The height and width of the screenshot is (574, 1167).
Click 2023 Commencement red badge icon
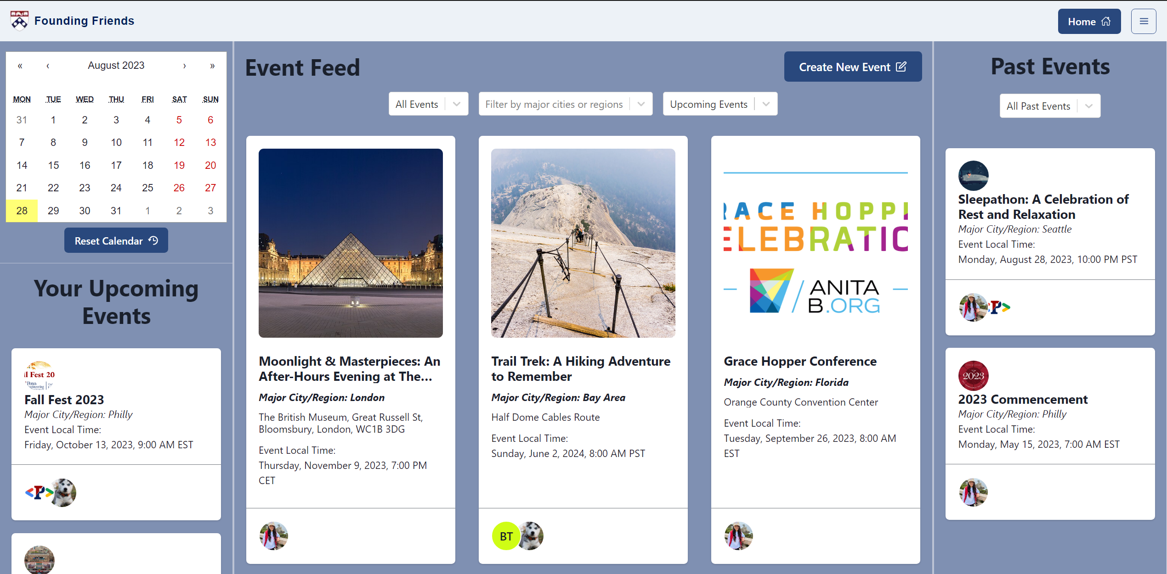click(973, 376)
